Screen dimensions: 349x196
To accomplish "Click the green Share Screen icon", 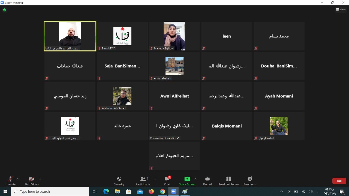I will (x=187, y=179).
